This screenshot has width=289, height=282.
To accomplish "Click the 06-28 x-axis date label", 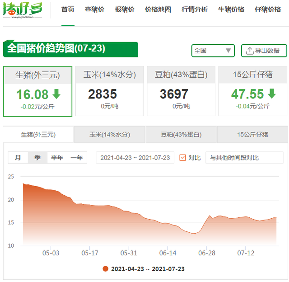I will tap(207, 253).
